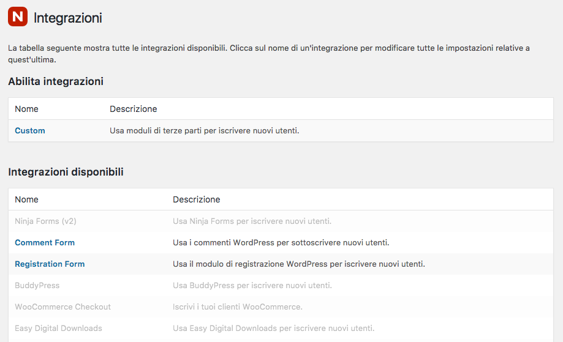Screen dimensions: 563x342
Task: Select the greyed-out Ninja Forms (v2) entry
Action: click(45, 221)
